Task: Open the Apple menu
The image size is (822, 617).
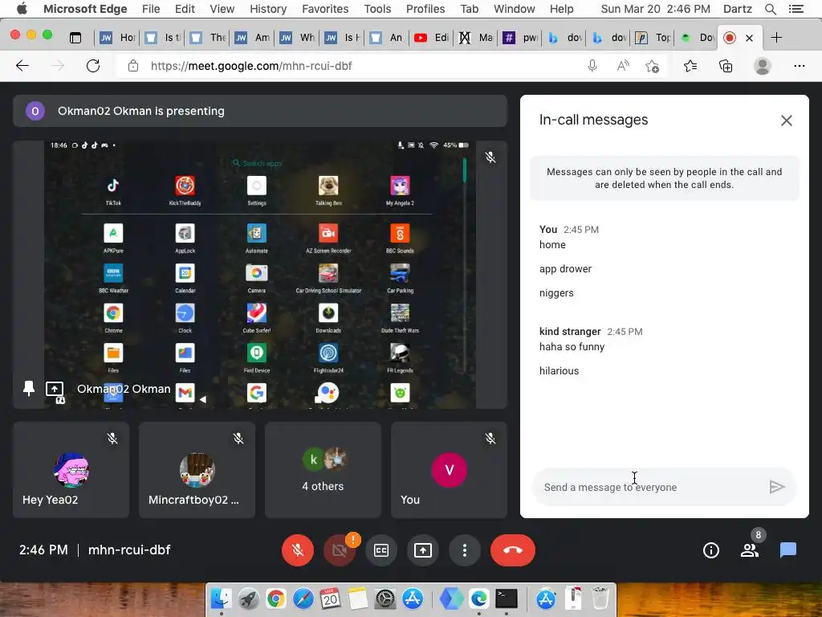Action: [22, 9]
